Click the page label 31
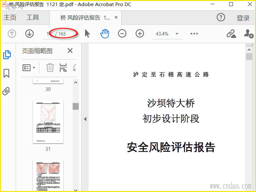The height and width of the screenshot is (192, 256). 48,149
